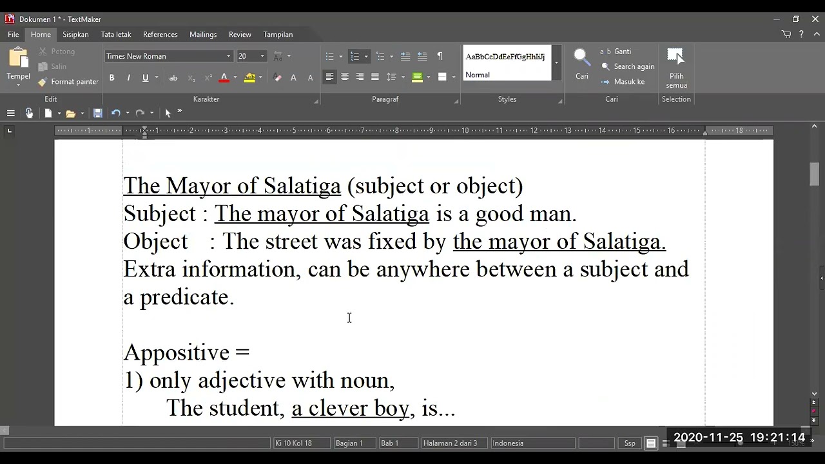Open the numbered list dropdown arrow

366,57
